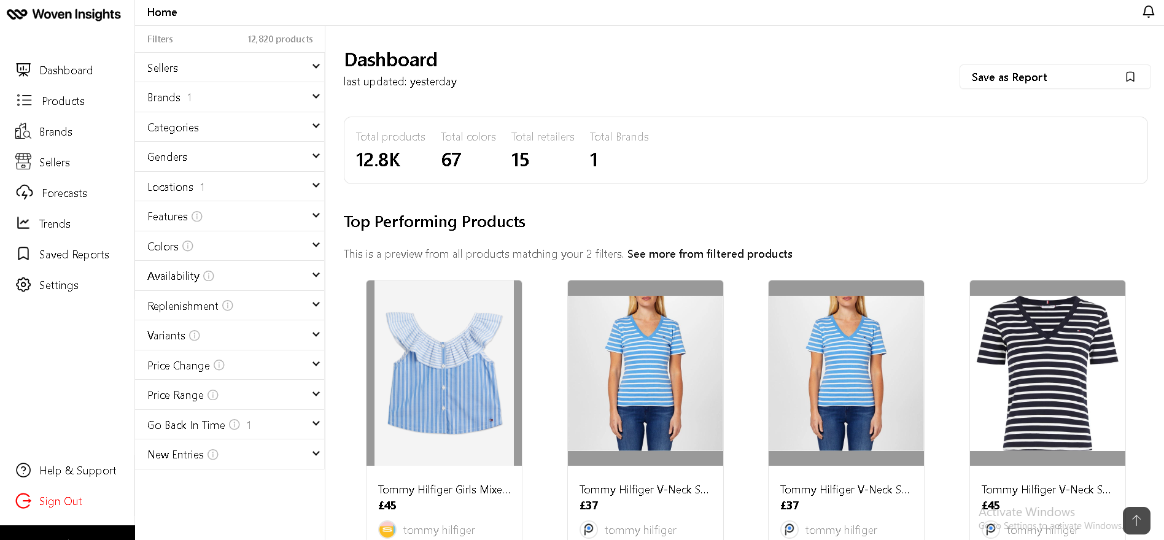Click the Go Back In Time info icon

pyautogui.click(x=235, y=425)
